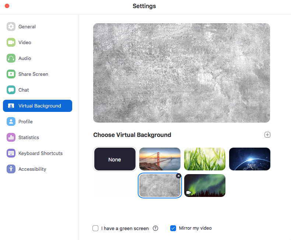Open Share Screen settings icon
The image size is (291, 240).
(x=11, y=74)
